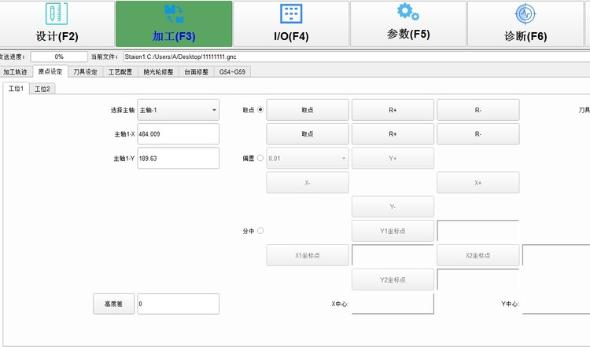Click R- button in the 选择主轴 row
The height and width of the screenshot is (347, 590).
click(478, 110)
